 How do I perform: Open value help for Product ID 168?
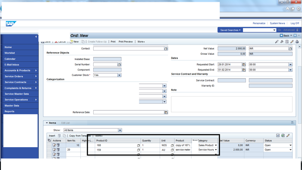(x=138, y=145)
